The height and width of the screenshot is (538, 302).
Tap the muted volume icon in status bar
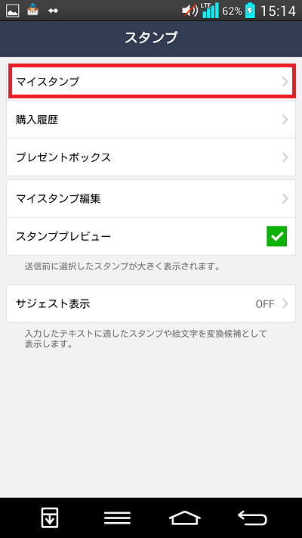[190, 11]
